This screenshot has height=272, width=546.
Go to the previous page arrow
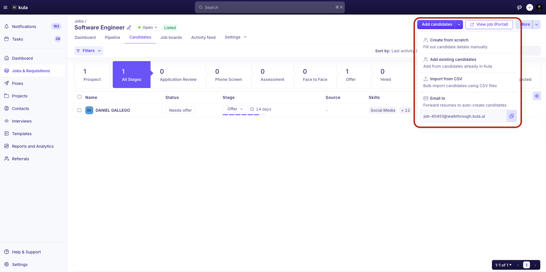[x=518, y=265]
